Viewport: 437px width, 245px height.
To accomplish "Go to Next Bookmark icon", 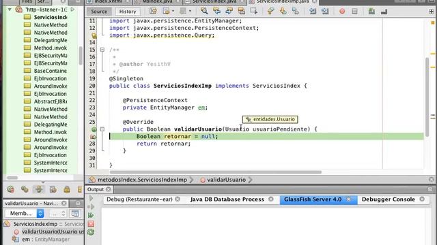I will [283, 11].
